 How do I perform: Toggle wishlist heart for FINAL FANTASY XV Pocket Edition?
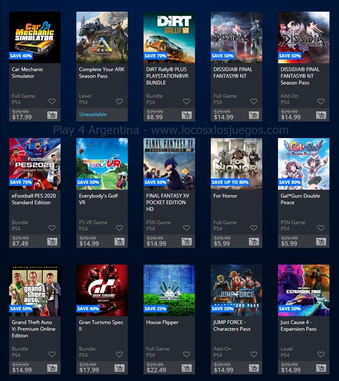[187, 228]
